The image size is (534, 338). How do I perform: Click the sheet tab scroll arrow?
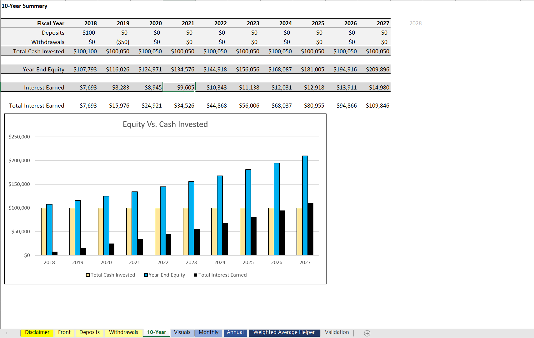click(x=6, y=333)
